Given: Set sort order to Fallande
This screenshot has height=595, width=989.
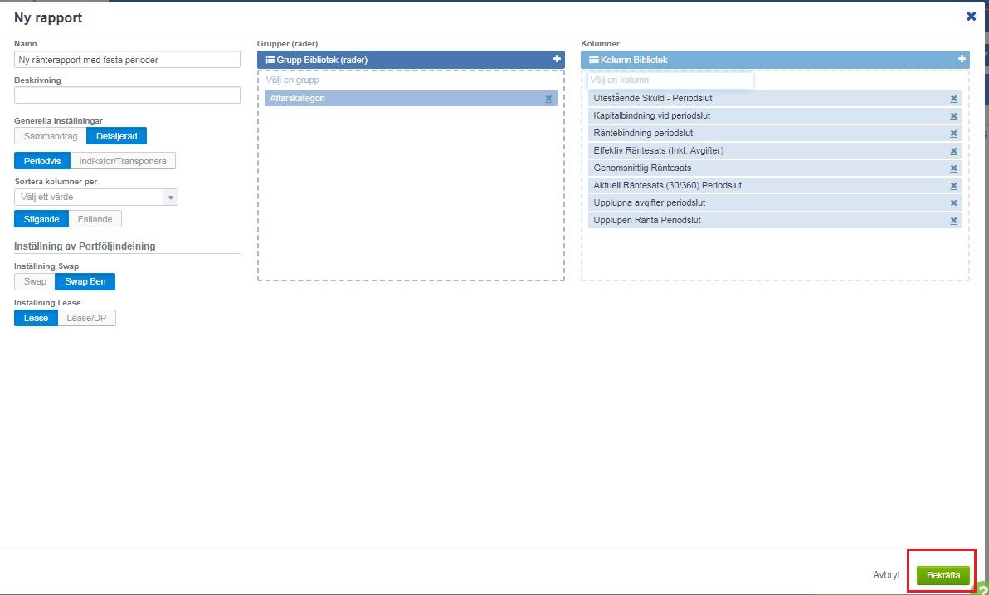Looking at the screenshot, I should point(95,219).
